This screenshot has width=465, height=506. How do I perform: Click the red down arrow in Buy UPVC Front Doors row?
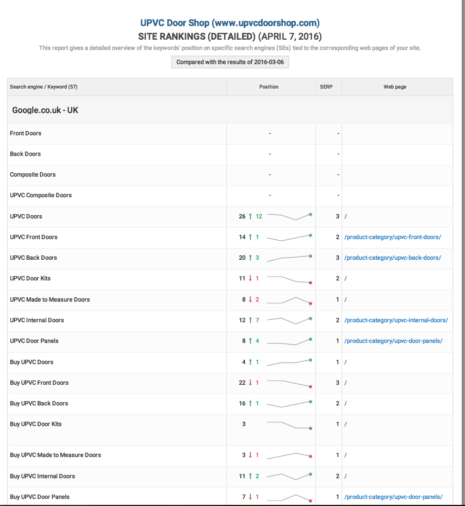click(250, 383)
